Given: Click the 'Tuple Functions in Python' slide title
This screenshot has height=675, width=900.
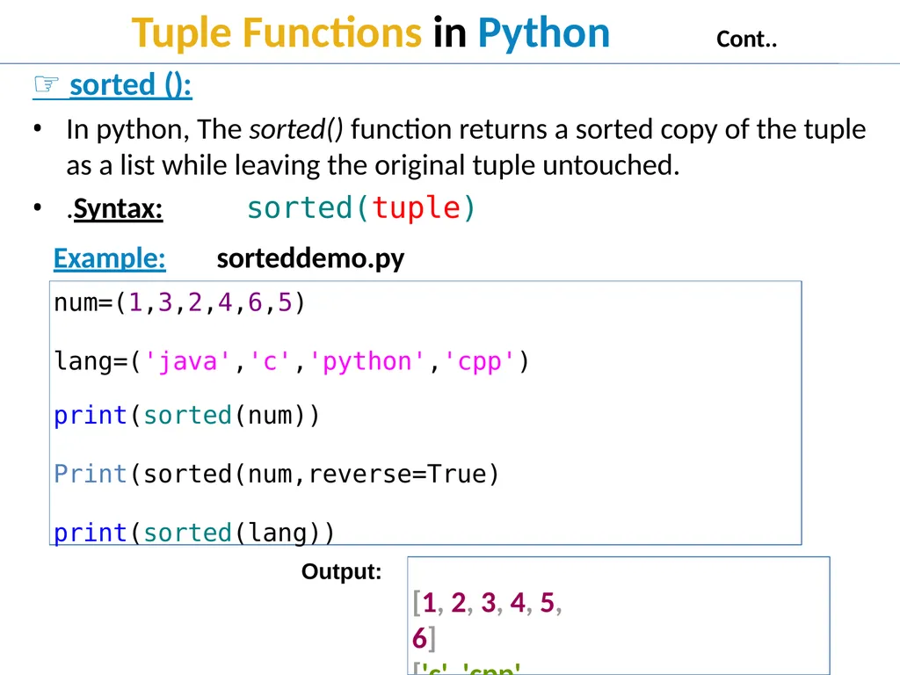Looking at the screenshot, I should (370, 33).
